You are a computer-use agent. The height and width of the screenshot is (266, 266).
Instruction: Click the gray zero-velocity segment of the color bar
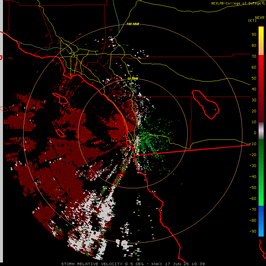click(x=261, y=131)
